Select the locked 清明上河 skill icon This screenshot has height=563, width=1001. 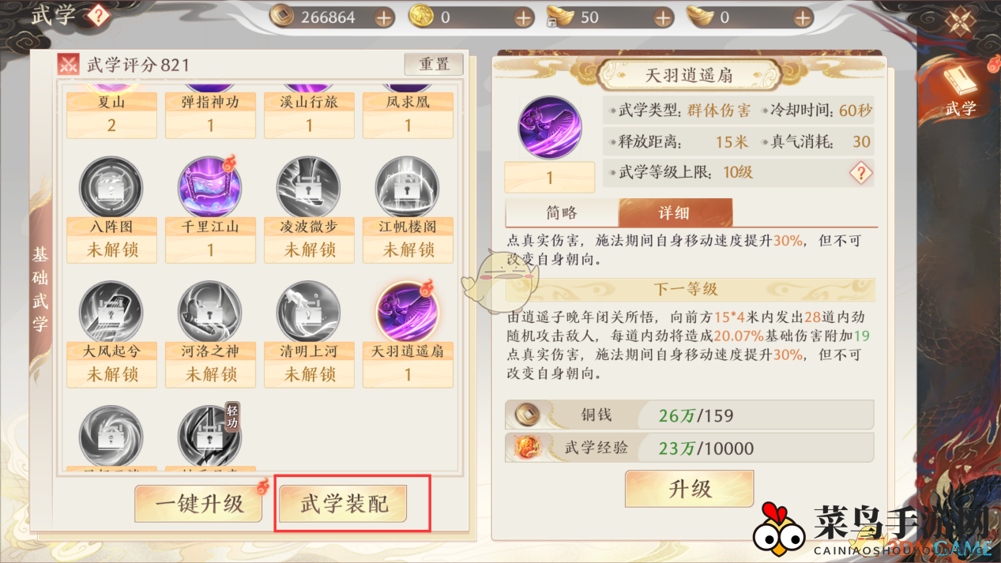point(309,312)
